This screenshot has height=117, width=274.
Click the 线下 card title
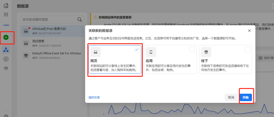[204, 61]
